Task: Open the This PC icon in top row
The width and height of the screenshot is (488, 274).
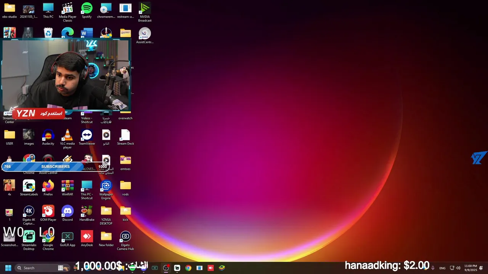Action: point(48,11)
